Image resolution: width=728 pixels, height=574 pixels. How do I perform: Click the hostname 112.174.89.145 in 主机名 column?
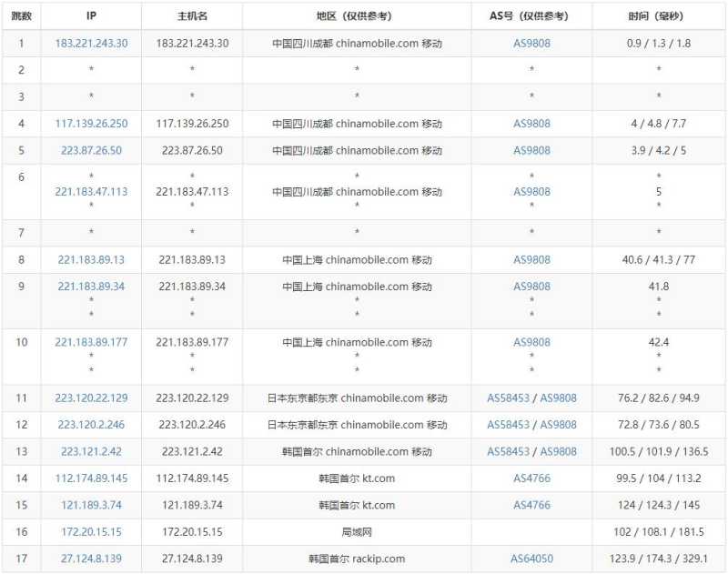192,478
